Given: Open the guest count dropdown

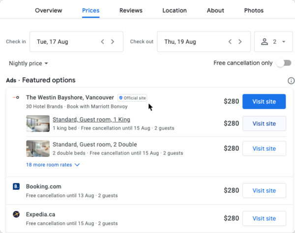Looking at the screenshot, I should tap(273, 42).
